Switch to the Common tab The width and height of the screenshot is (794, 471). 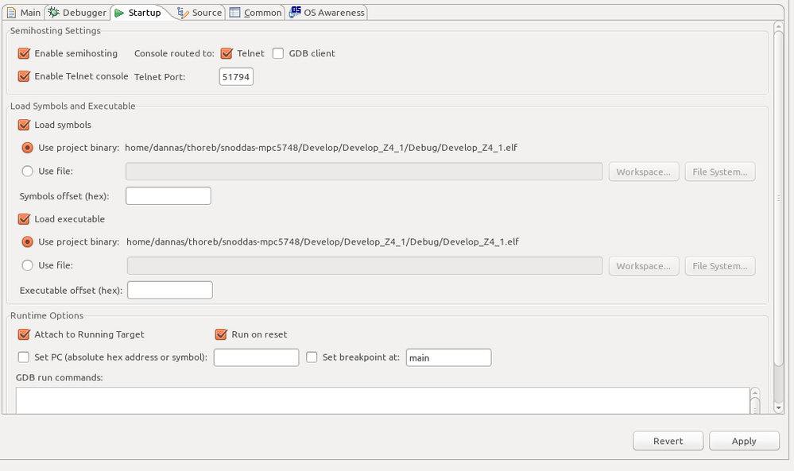tap(256, 13)
